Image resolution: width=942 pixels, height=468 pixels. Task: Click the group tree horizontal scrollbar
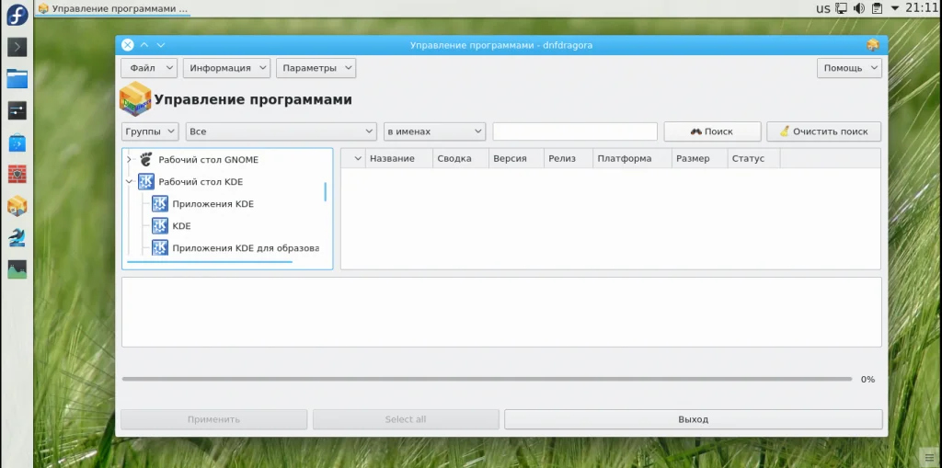pyautogui.click(x=210, y=262)
